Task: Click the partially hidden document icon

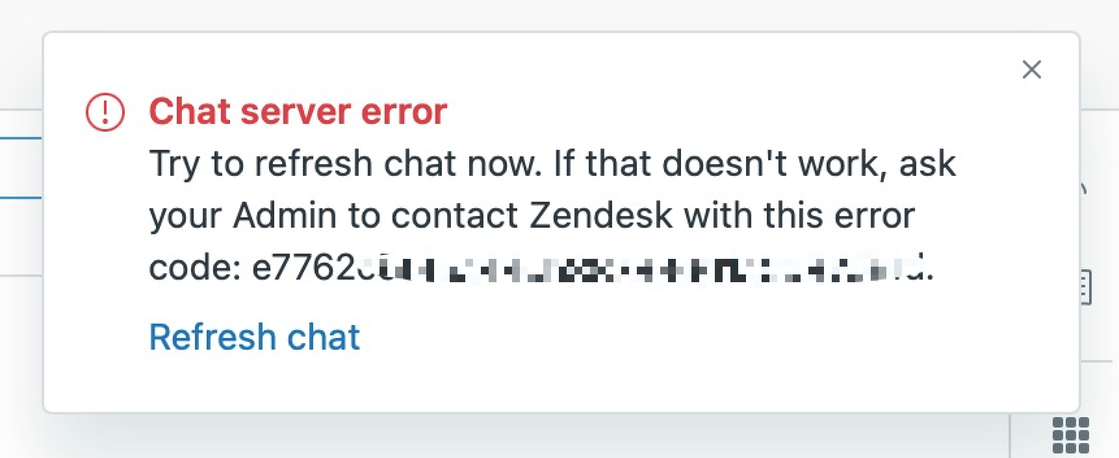Action: pyautogui.click(x=1086, y=287)
